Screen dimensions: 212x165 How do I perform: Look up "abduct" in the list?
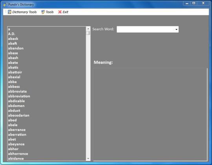pyautogui.click(x=14, y=111)
